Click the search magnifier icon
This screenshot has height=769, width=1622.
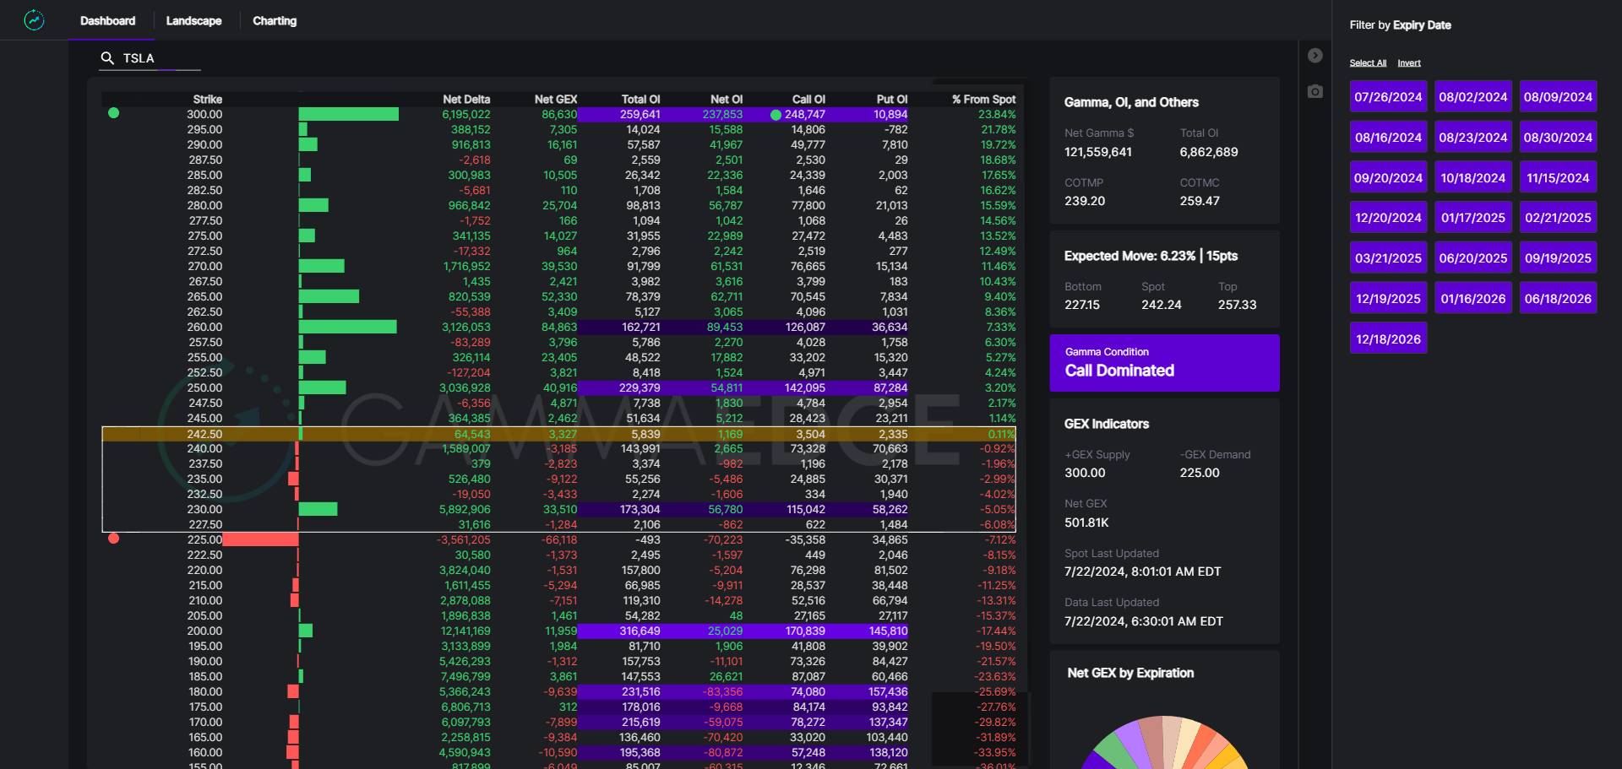pyautogui.click(x=107, y=58)
